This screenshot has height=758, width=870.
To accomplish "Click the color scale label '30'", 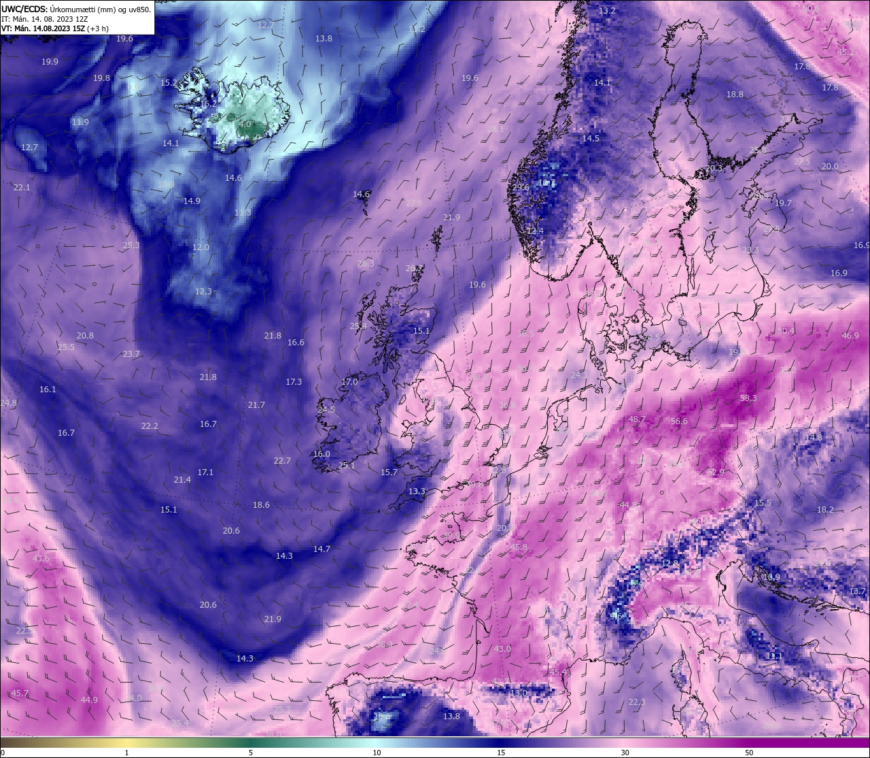I will (625, 753).
